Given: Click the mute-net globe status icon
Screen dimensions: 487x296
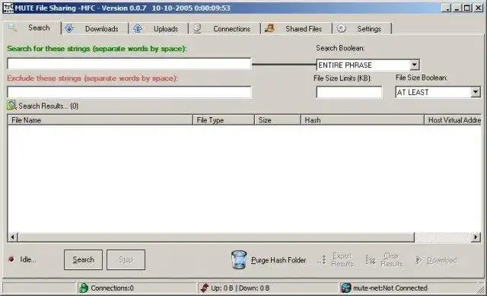Looking at the screenshot, I should click(345, 288).
